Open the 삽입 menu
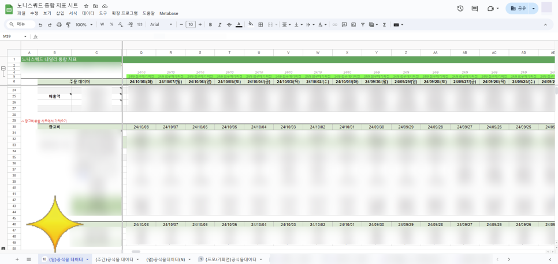 [60, 13]
